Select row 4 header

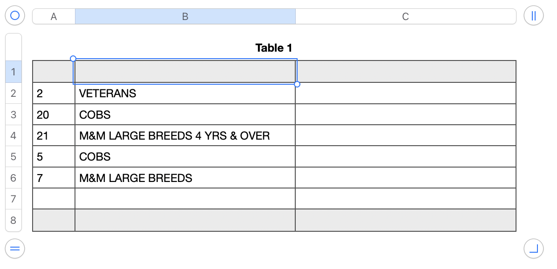tap(14, 135)
